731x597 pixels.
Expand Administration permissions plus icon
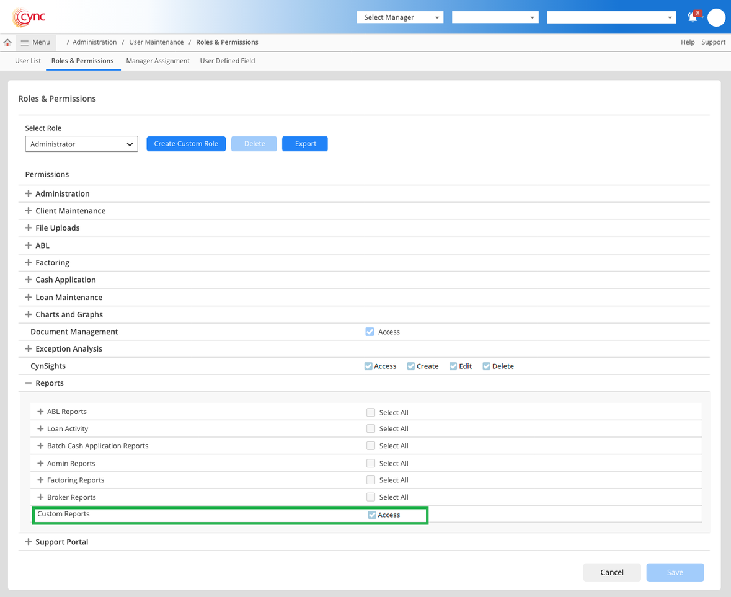pyautogui.click(x=29, y=193)
